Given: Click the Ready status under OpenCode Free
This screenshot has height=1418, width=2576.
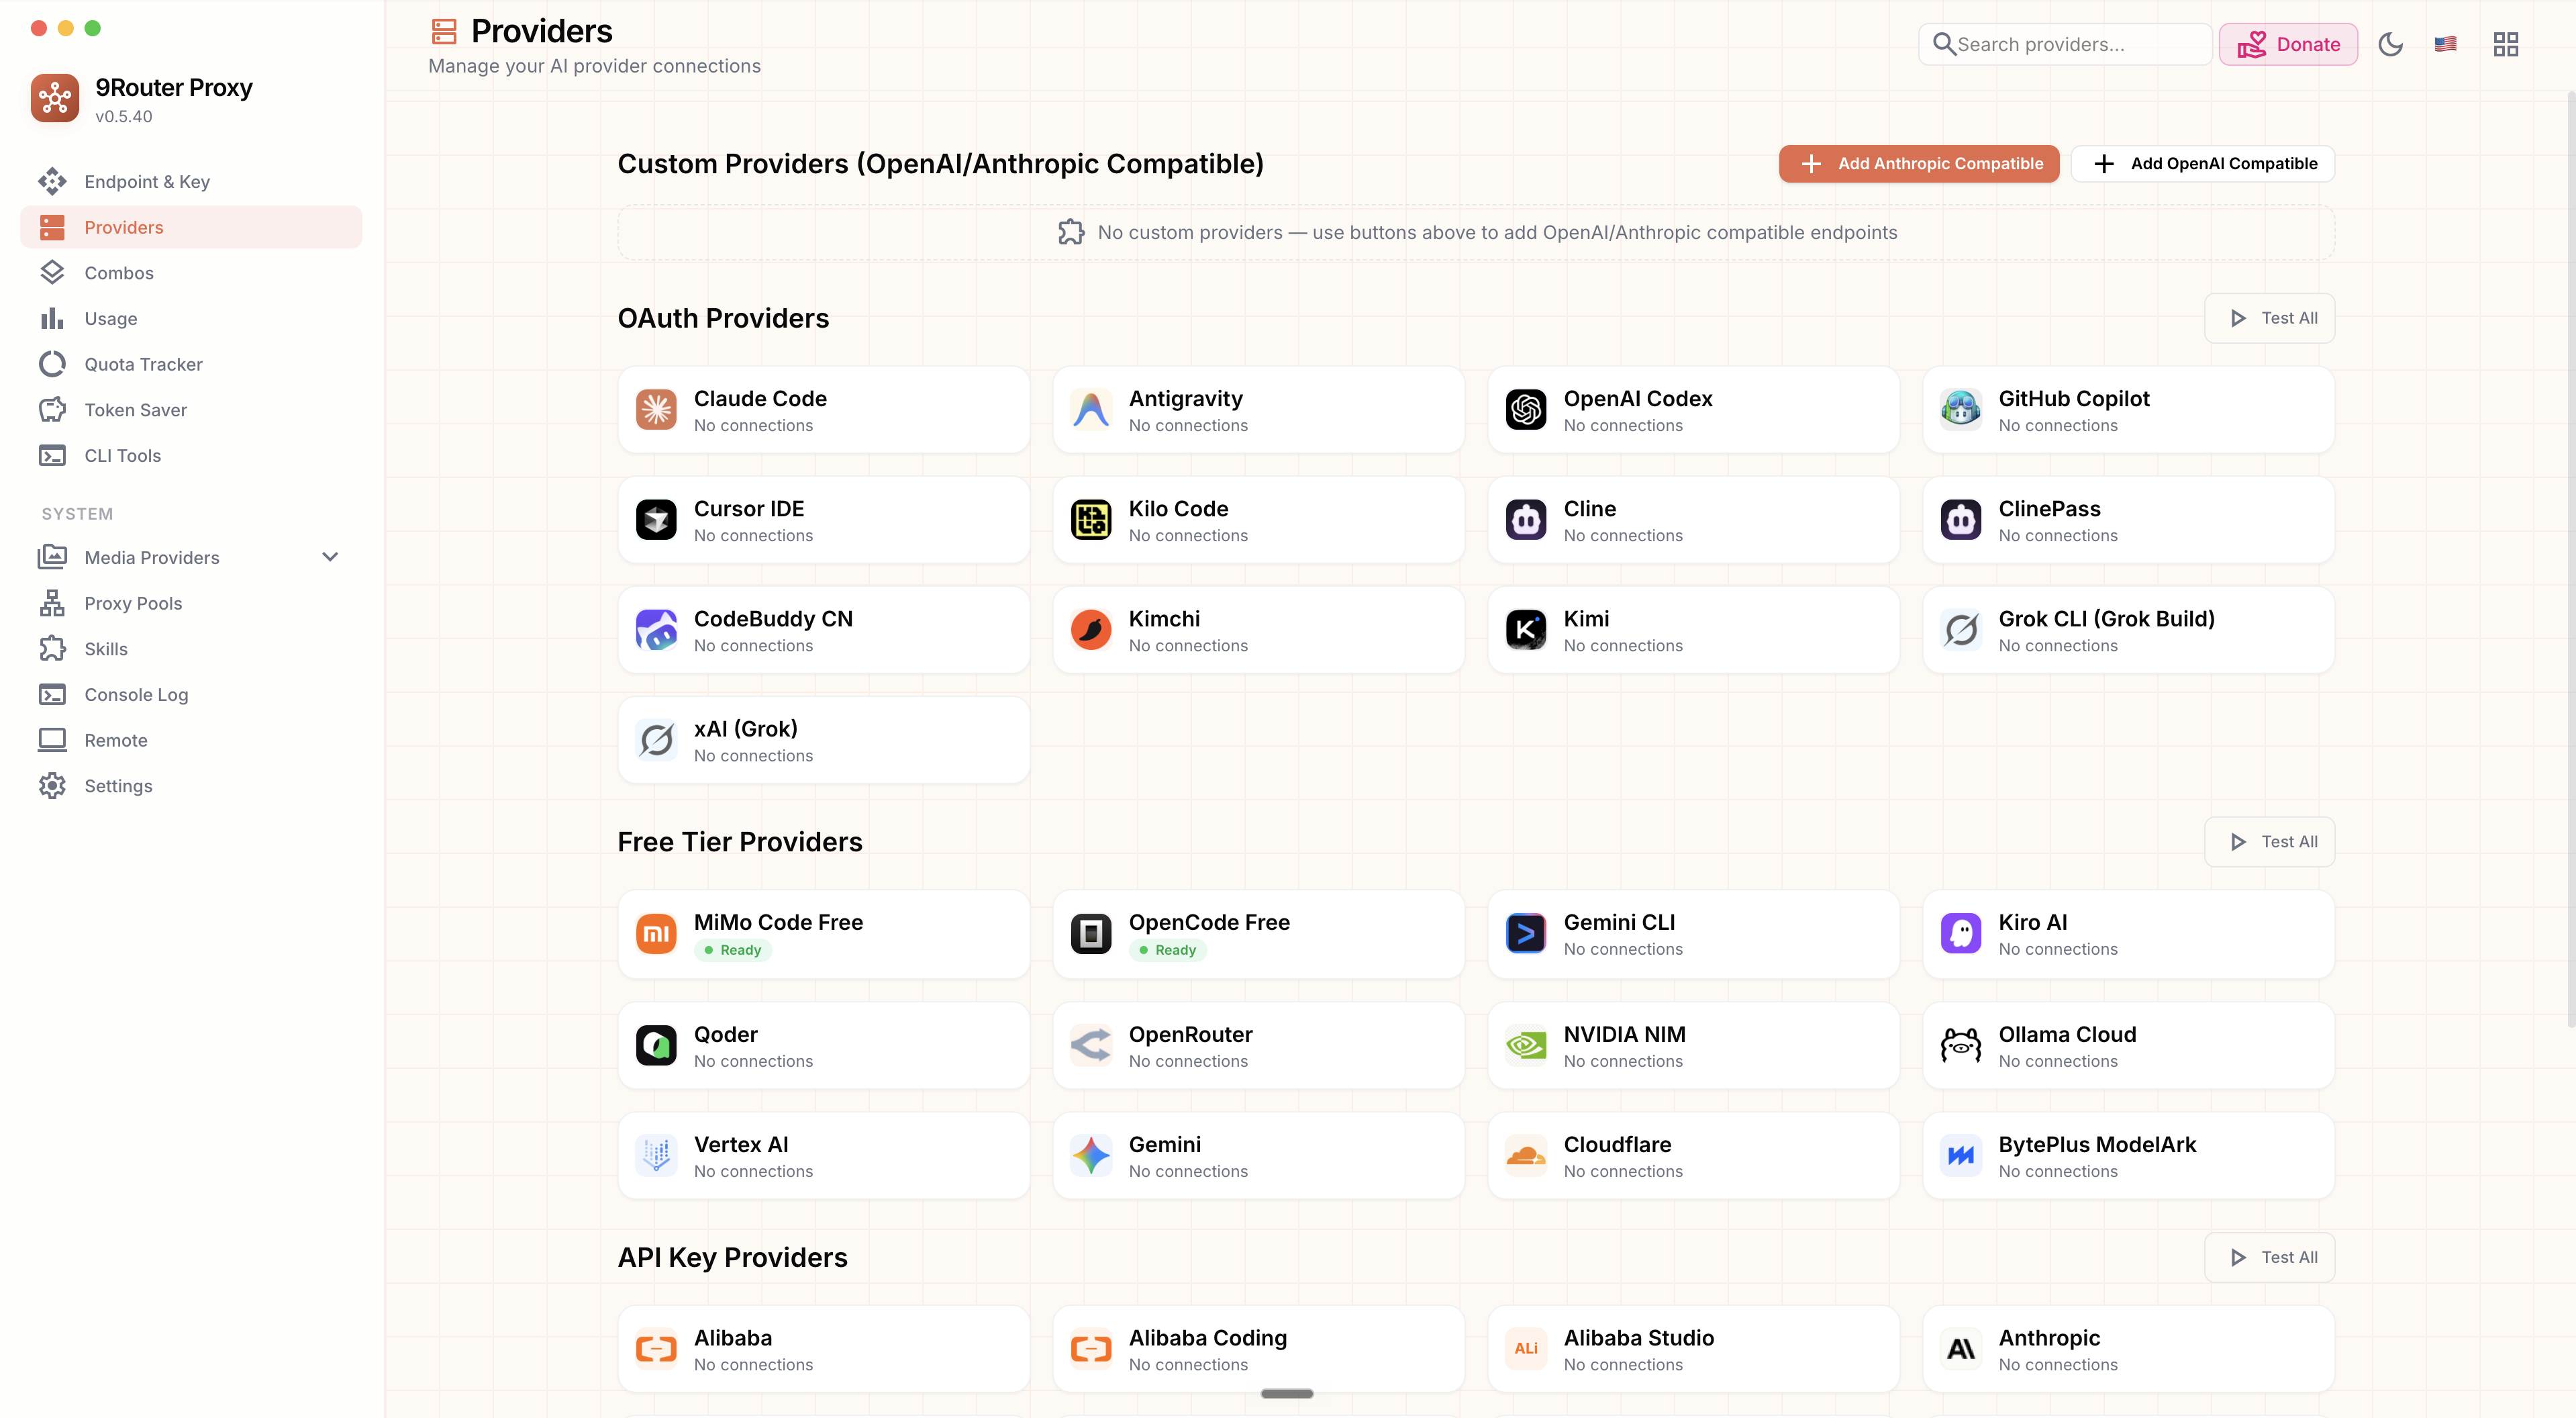Looking at the screenshot, I should (x=1168, y=950).
